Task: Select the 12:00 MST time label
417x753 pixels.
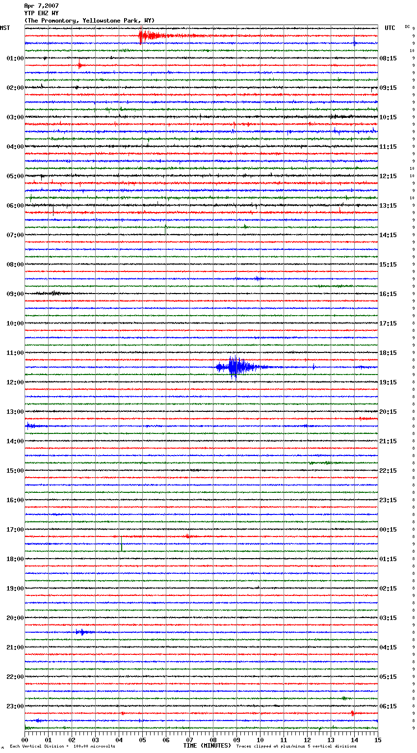Action: [15, 382]
